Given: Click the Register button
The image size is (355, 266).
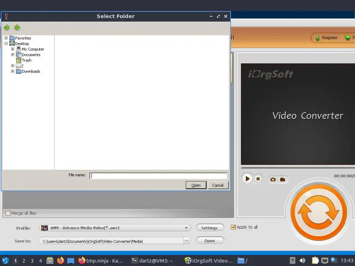Looking at the screenshot, I should point(327,38).
